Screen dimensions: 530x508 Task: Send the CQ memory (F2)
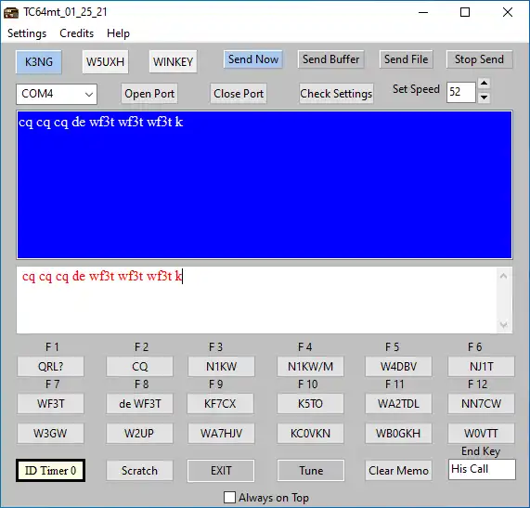pos(139,366)
